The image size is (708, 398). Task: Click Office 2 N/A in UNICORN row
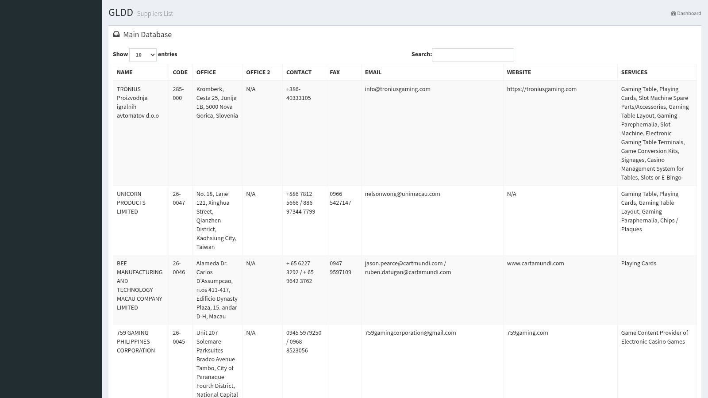click(x=262, y=220)
